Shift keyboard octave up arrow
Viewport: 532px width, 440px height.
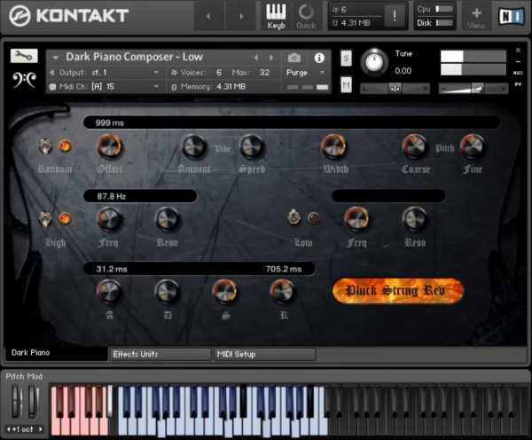41,429
